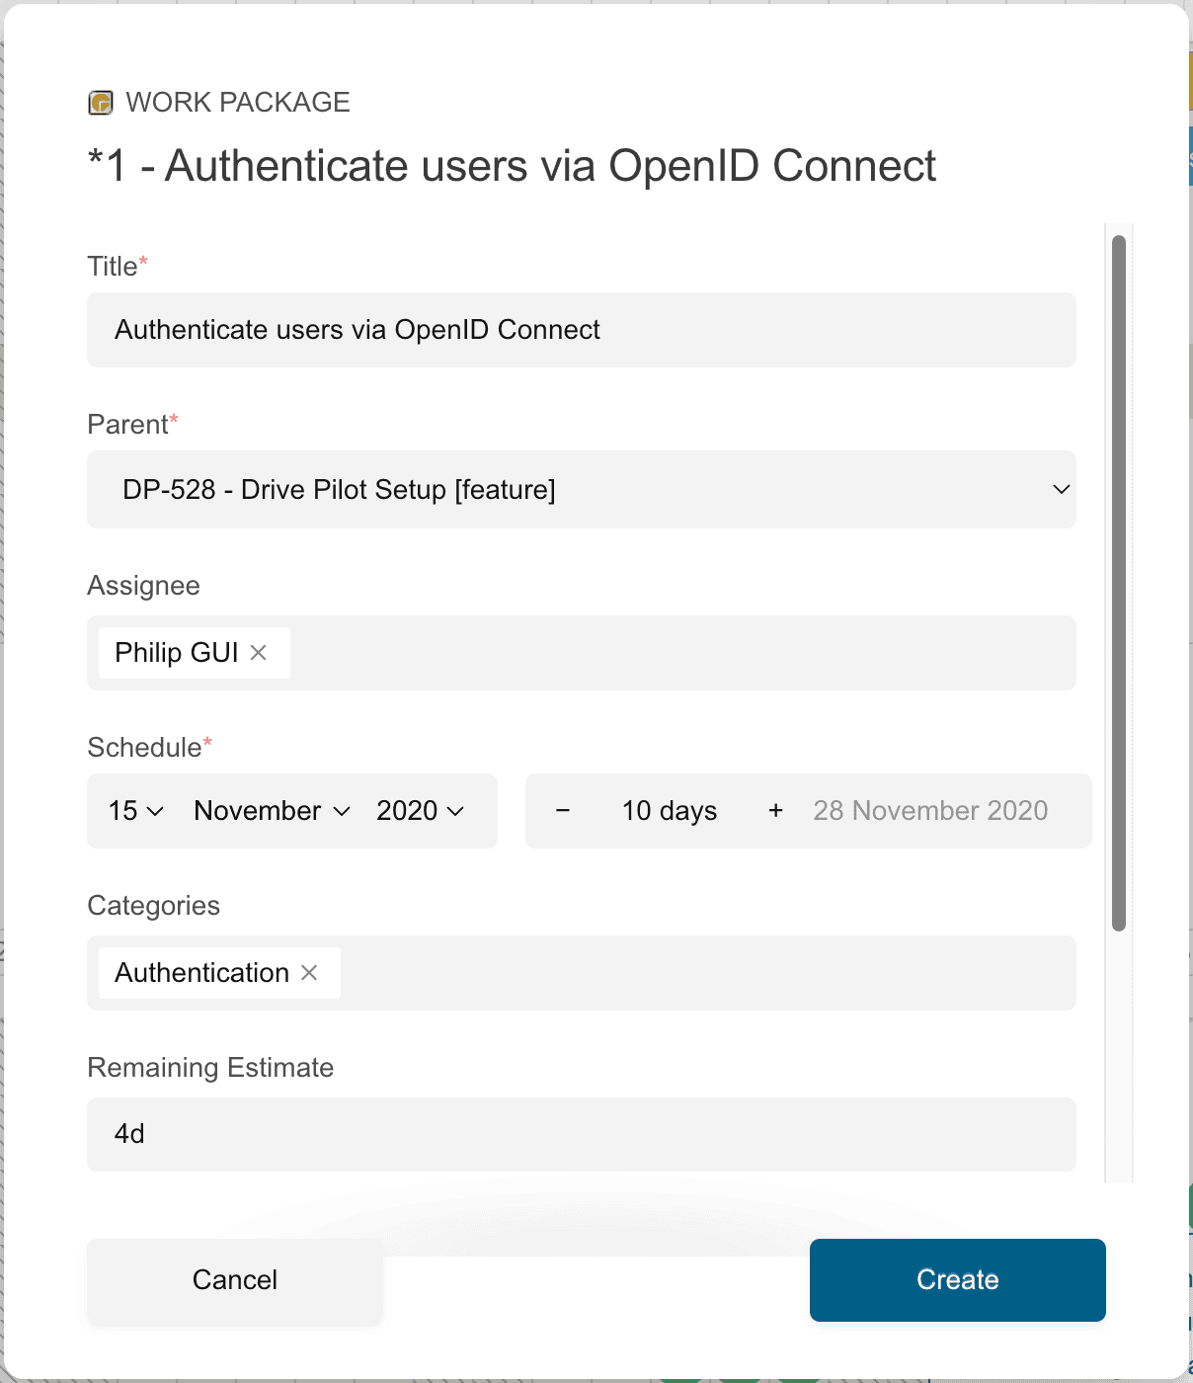Open the 2020 year dropdown
The image size is (1193, 1383).
[x=421, y=811]
